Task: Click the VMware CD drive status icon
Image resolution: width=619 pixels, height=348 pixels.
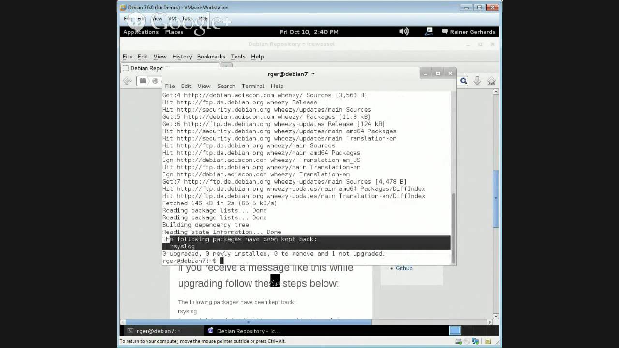Action: point(467,341)
